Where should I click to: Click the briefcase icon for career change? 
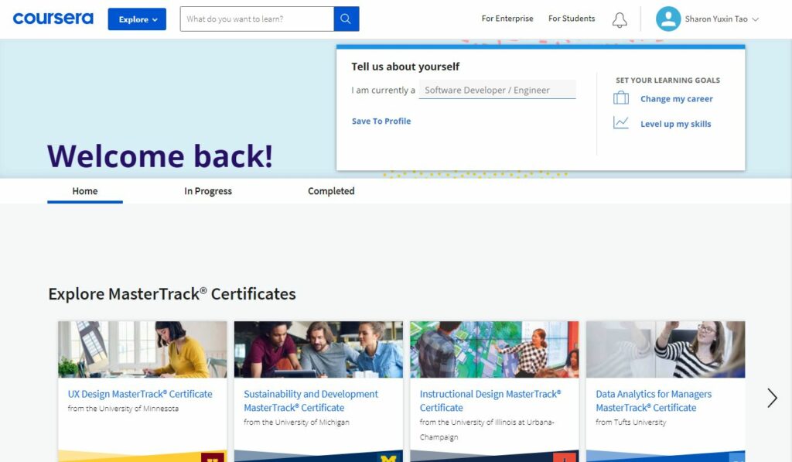(621, 98)
